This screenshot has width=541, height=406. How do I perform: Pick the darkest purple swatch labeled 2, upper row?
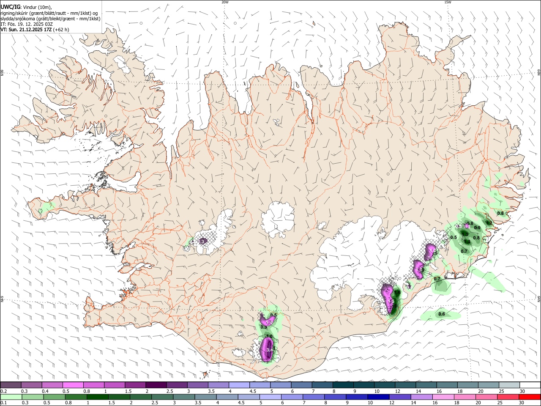pos(156,385)
